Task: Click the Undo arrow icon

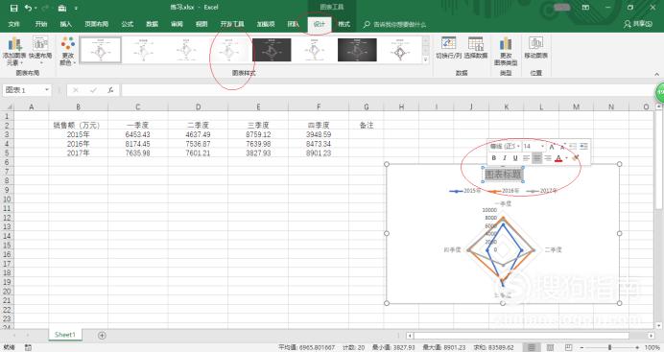Action: click(x=28, y=8)
